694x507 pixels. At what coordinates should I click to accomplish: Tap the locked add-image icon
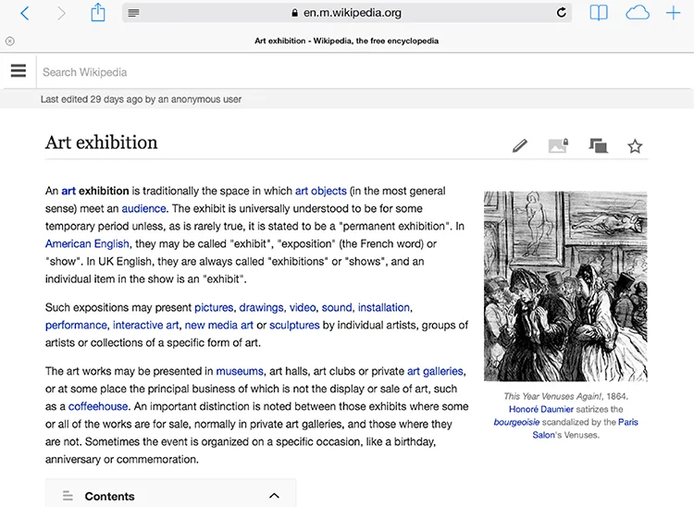(x=558, y=145)
